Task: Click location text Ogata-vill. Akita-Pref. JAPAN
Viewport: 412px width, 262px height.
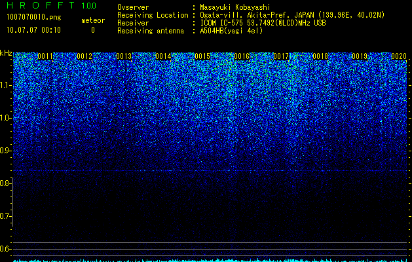Action: tap(257, 15)
